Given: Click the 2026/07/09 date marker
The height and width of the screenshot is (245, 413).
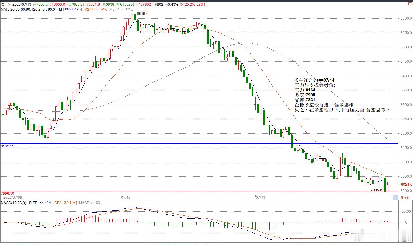Looking at the screenshot, I should [x=13, y=197].
